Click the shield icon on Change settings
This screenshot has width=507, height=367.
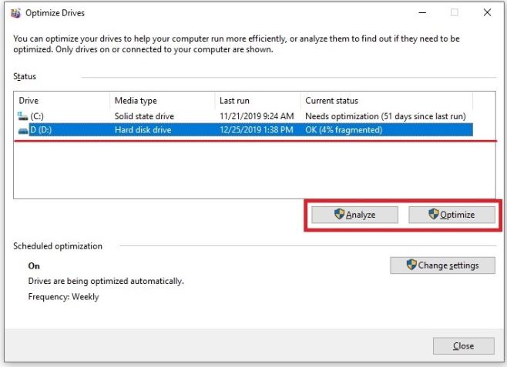tap(411, 265)
